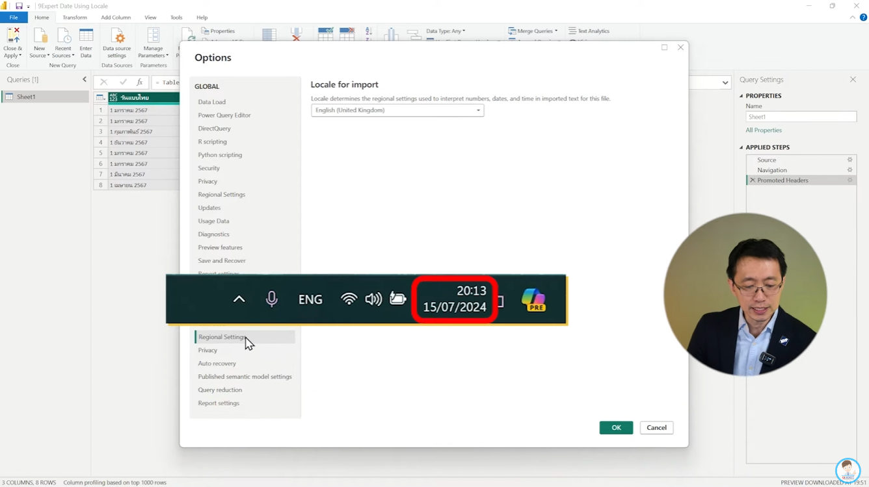Image resolution: width=869 pixels, height=487 pixels.
Task: Delete the Promoted Headers step
Action: (x=753, y=181)
